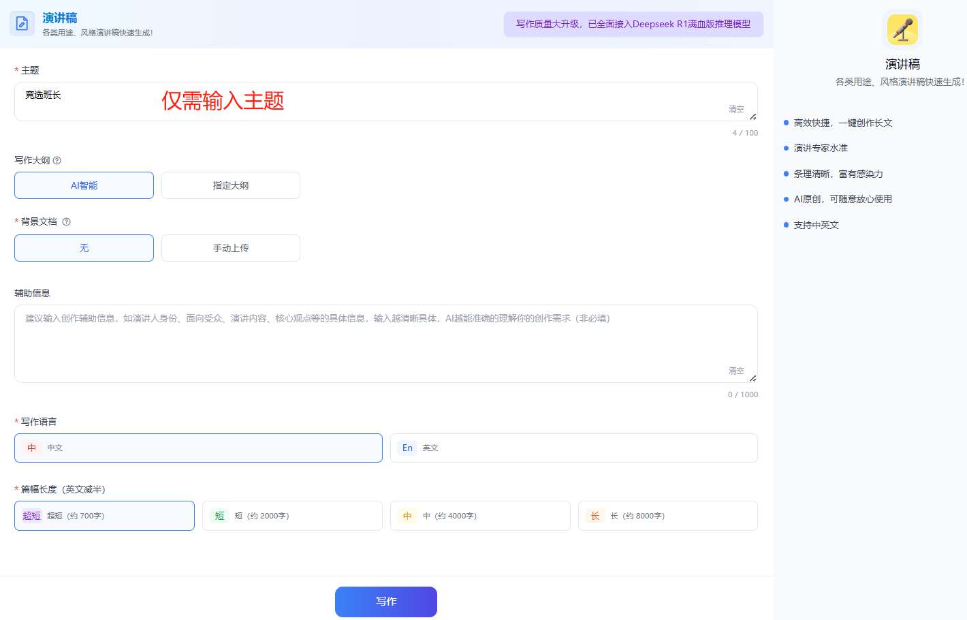The width and height of the screenshot is (967, 620).
Task: Click 清空 to clear the topic field
Action: point(736,109)
